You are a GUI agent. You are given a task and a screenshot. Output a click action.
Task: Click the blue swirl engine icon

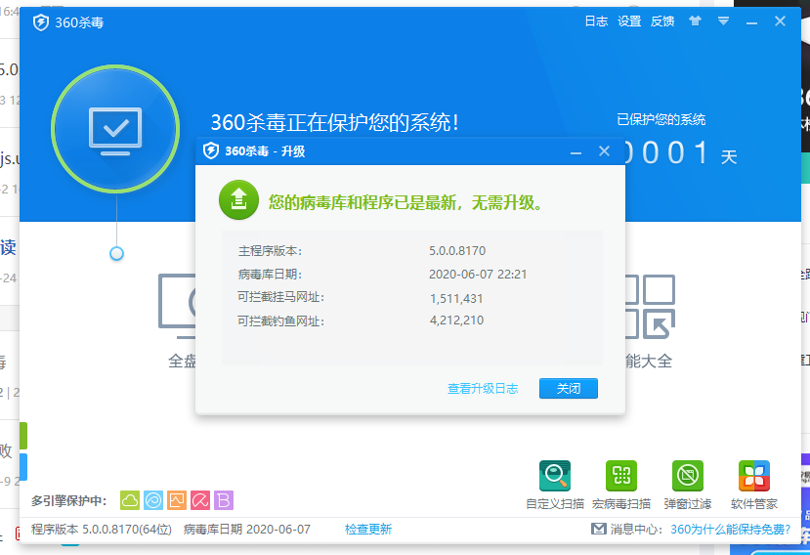(x=153, y=500)
